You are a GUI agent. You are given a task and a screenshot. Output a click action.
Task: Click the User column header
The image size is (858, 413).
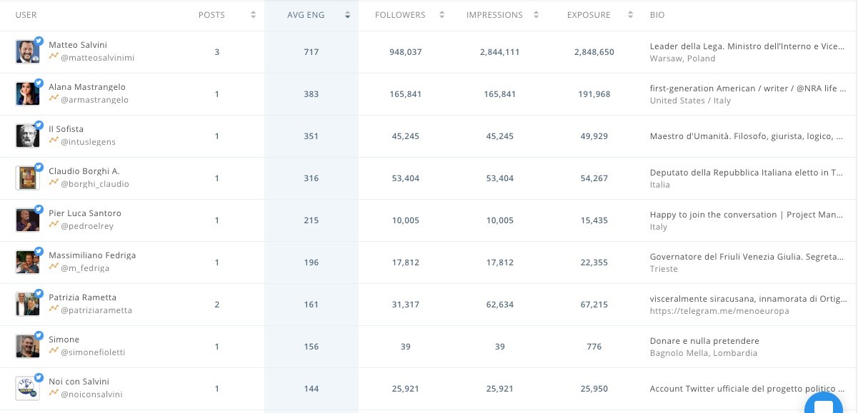coord(26,15)
